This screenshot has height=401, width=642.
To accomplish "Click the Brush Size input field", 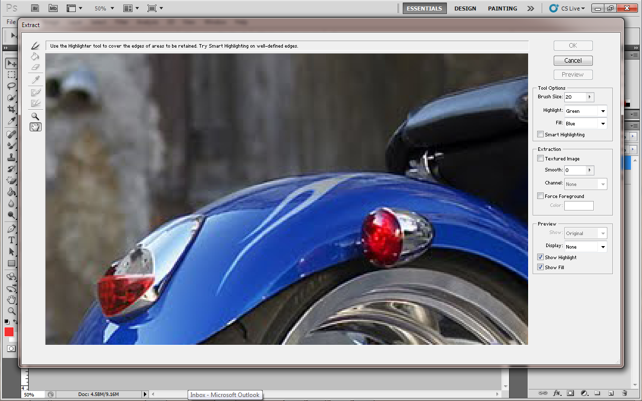I will click(575, 97).
